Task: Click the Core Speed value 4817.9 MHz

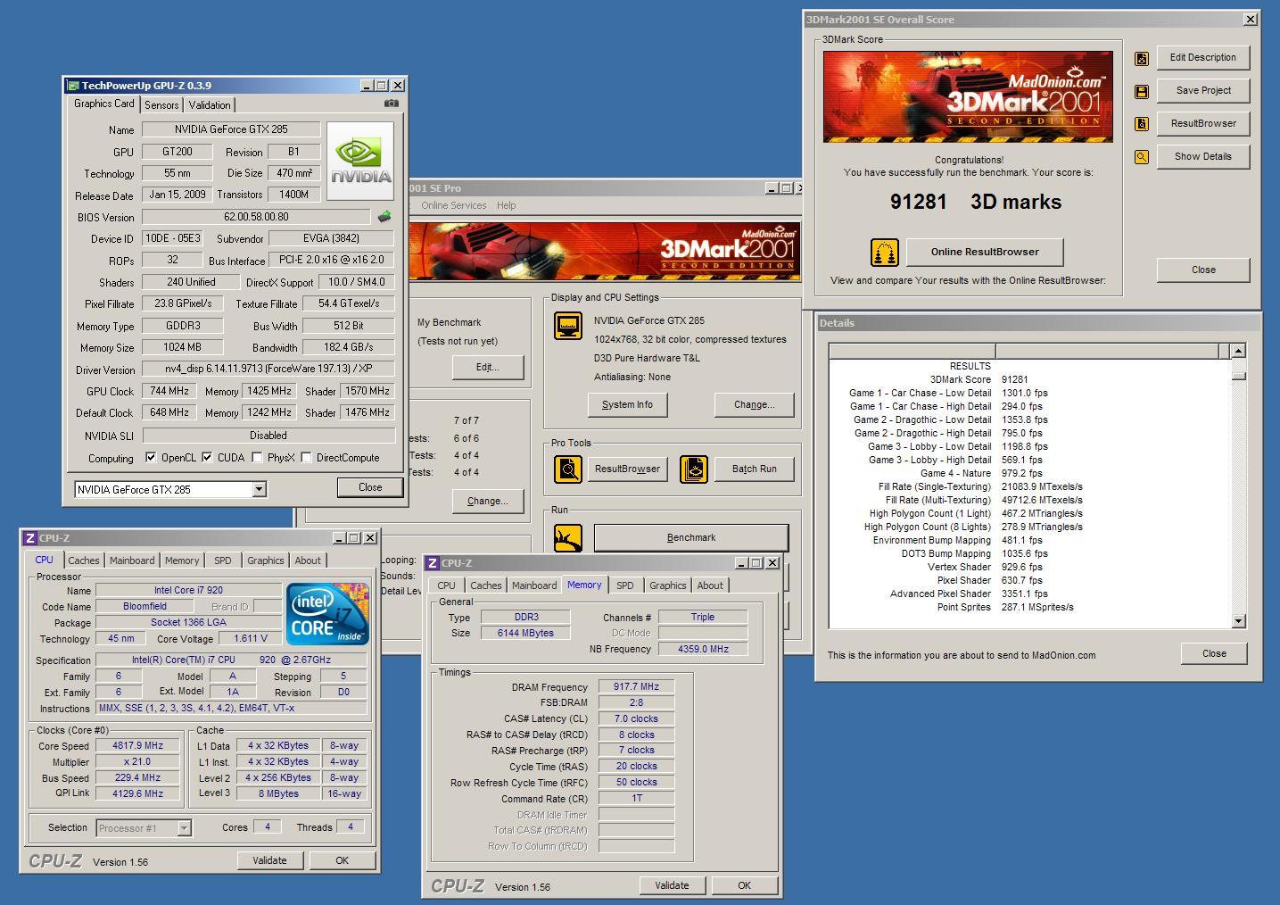Action: (137, 745)
